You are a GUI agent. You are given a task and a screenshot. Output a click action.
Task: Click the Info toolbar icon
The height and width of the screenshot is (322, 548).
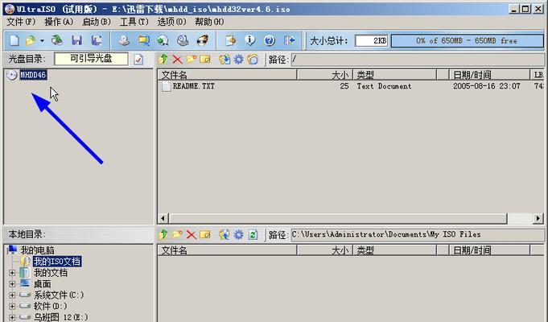(x=250, y=40)
